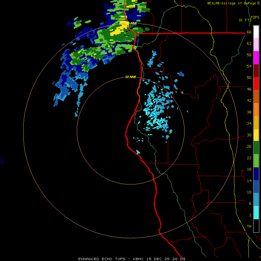Click the TH legend label
261x261 pixels.
click(249, 226)
